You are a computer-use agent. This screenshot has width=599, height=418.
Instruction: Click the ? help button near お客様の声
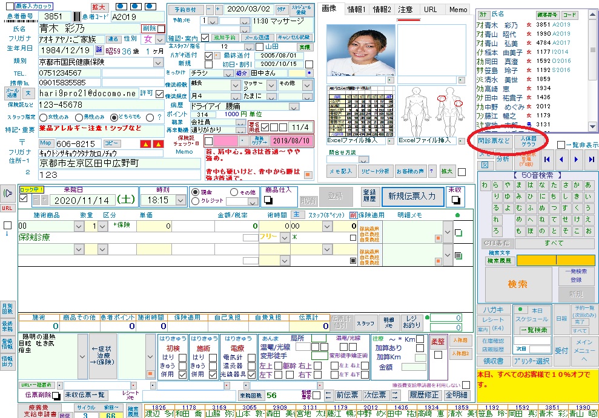(x=432, y=171)
